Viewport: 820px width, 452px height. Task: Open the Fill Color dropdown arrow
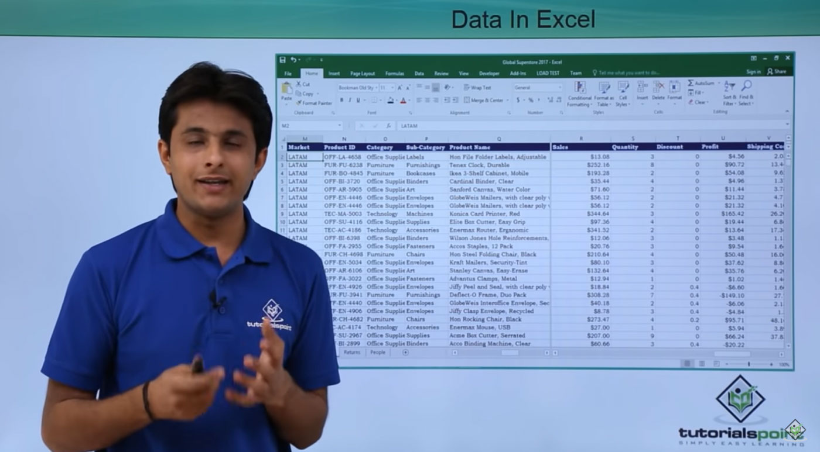coord(397,101)
